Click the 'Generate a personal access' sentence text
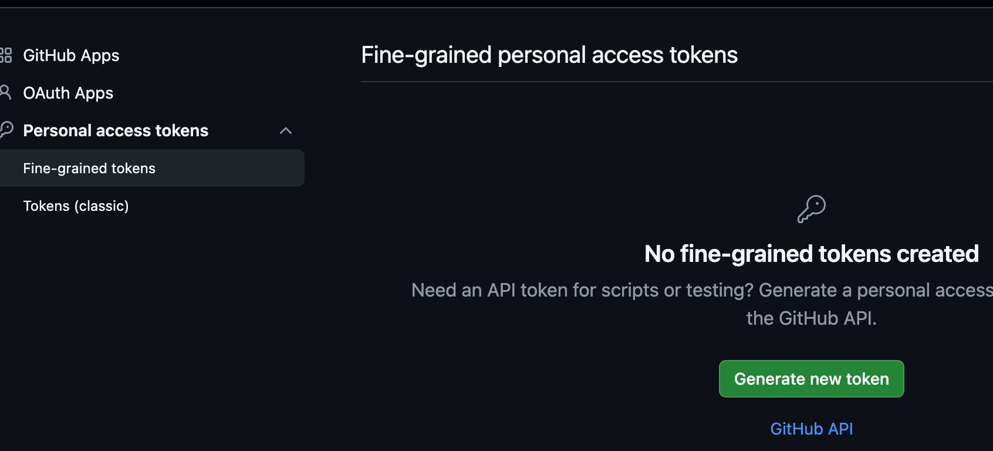This screenshot has height=451, width=993. point(876,290)
